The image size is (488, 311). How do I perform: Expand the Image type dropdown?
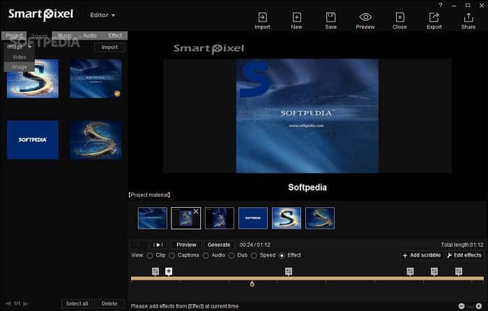[x=19, y=46]
